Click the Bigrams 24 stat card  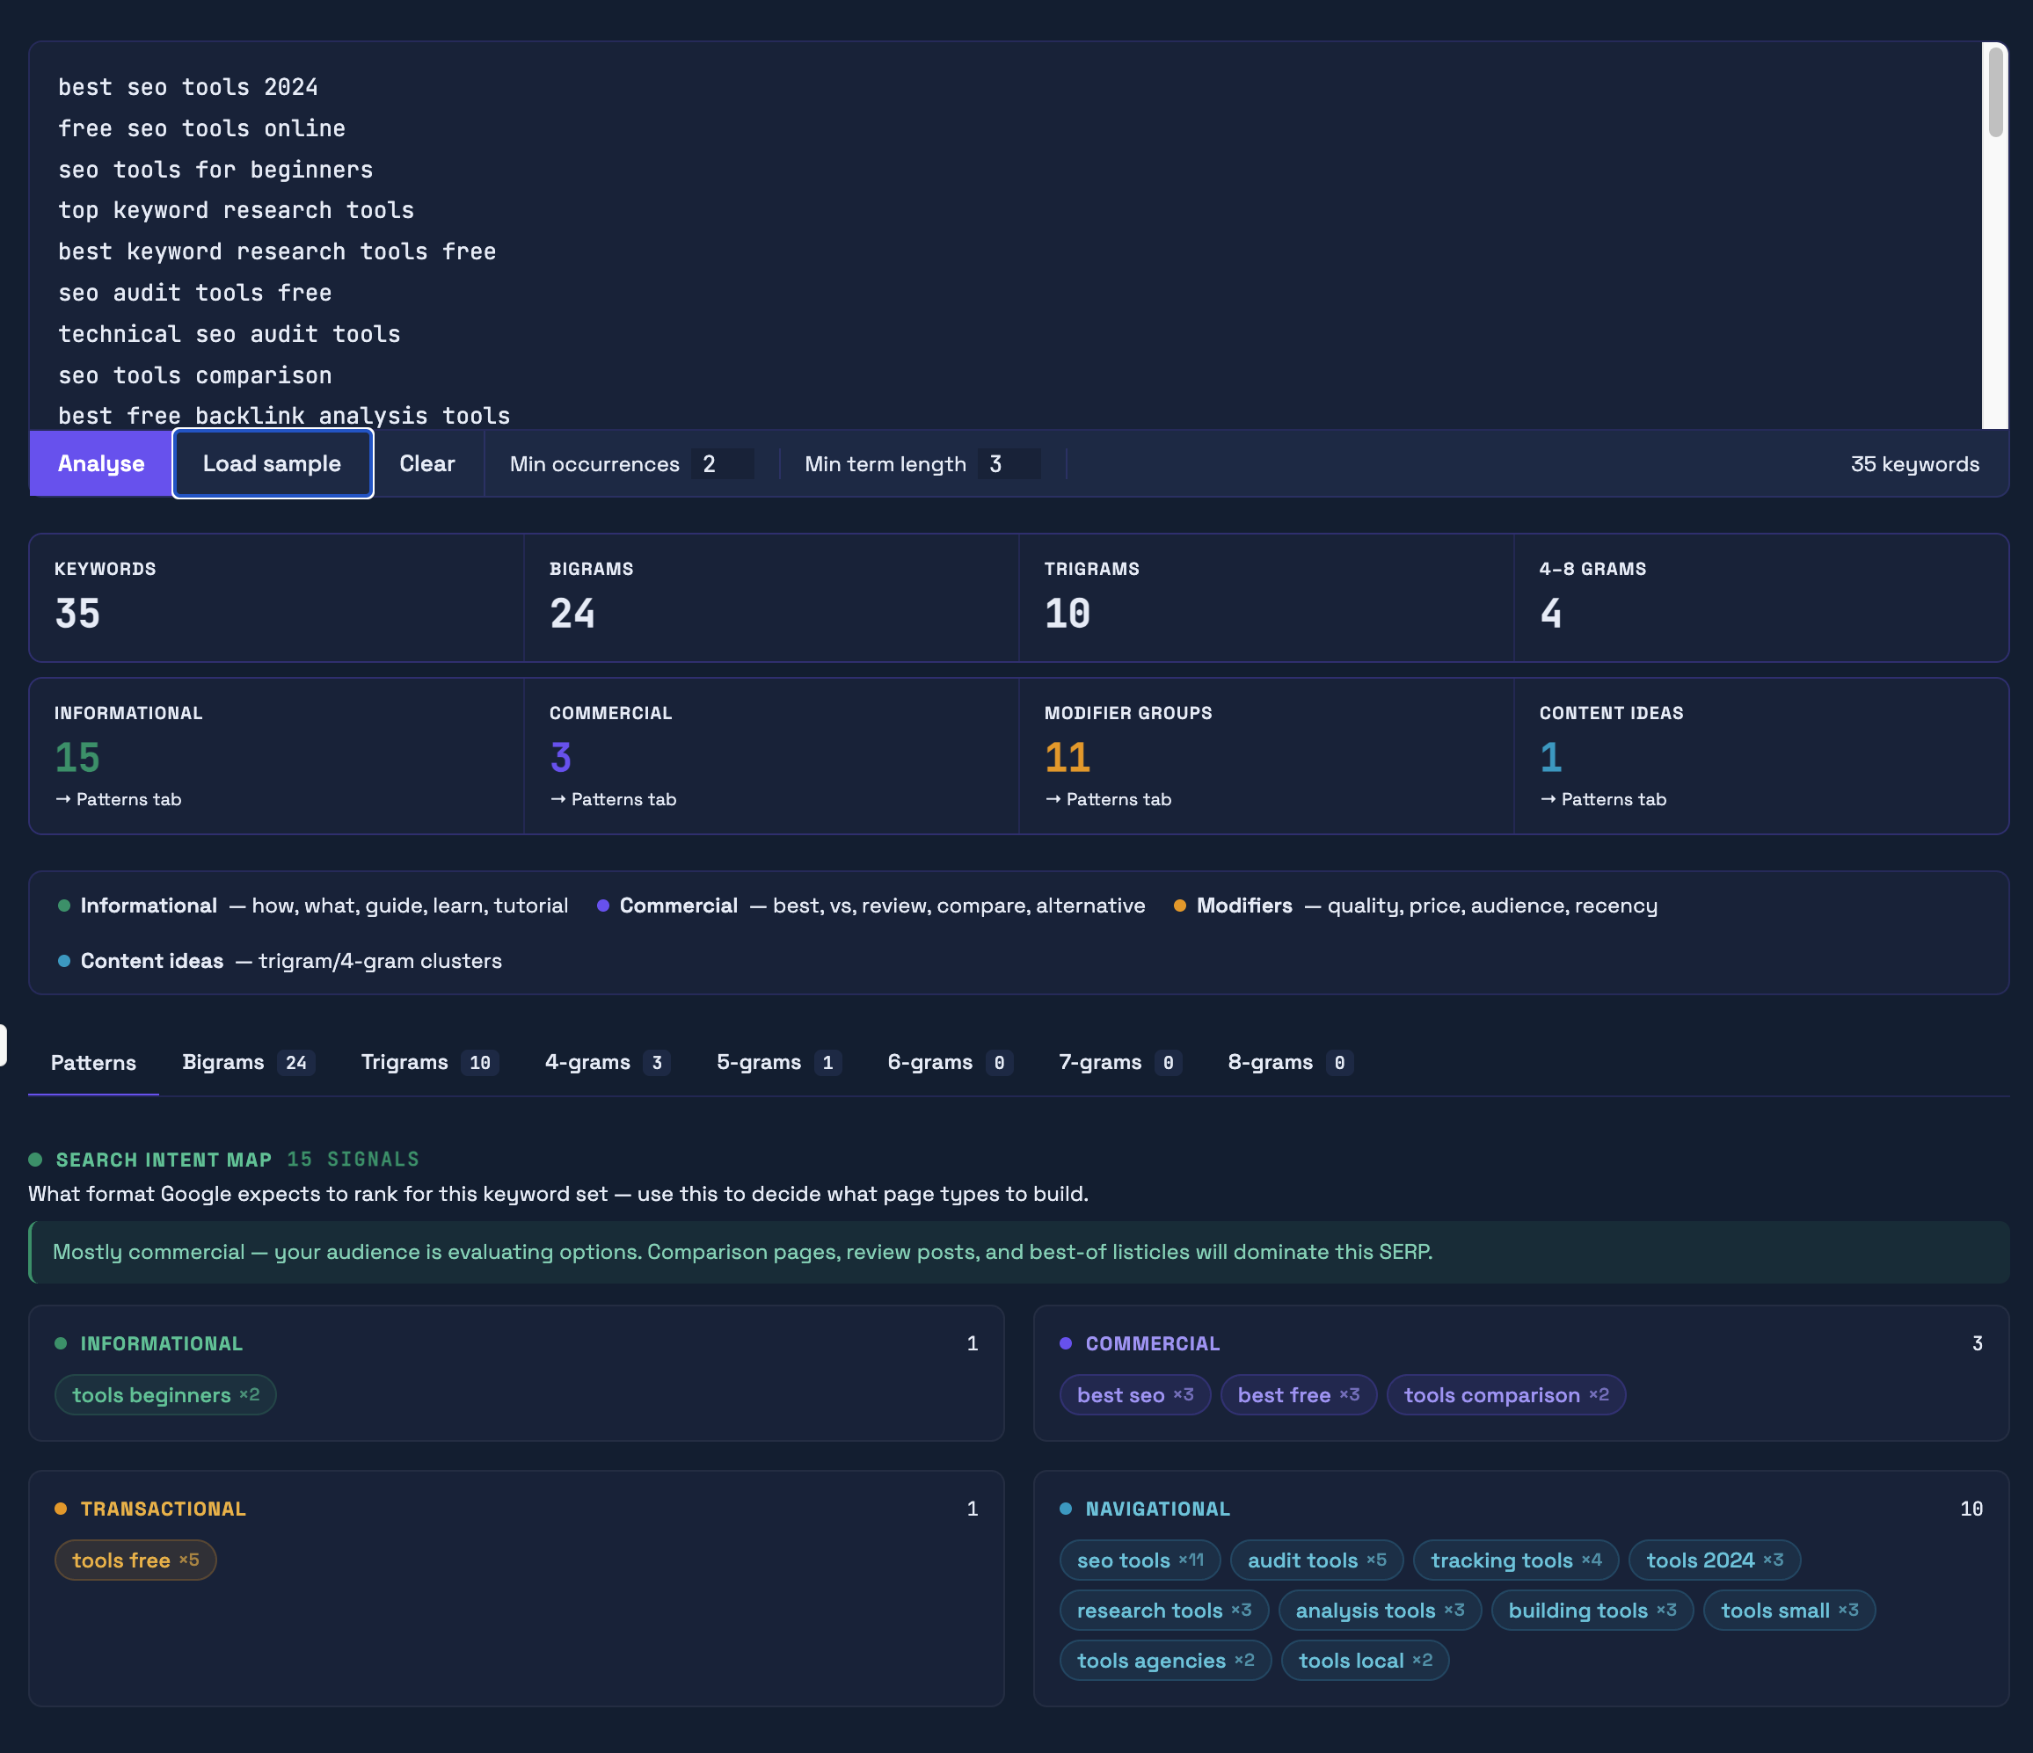(771, 598)
